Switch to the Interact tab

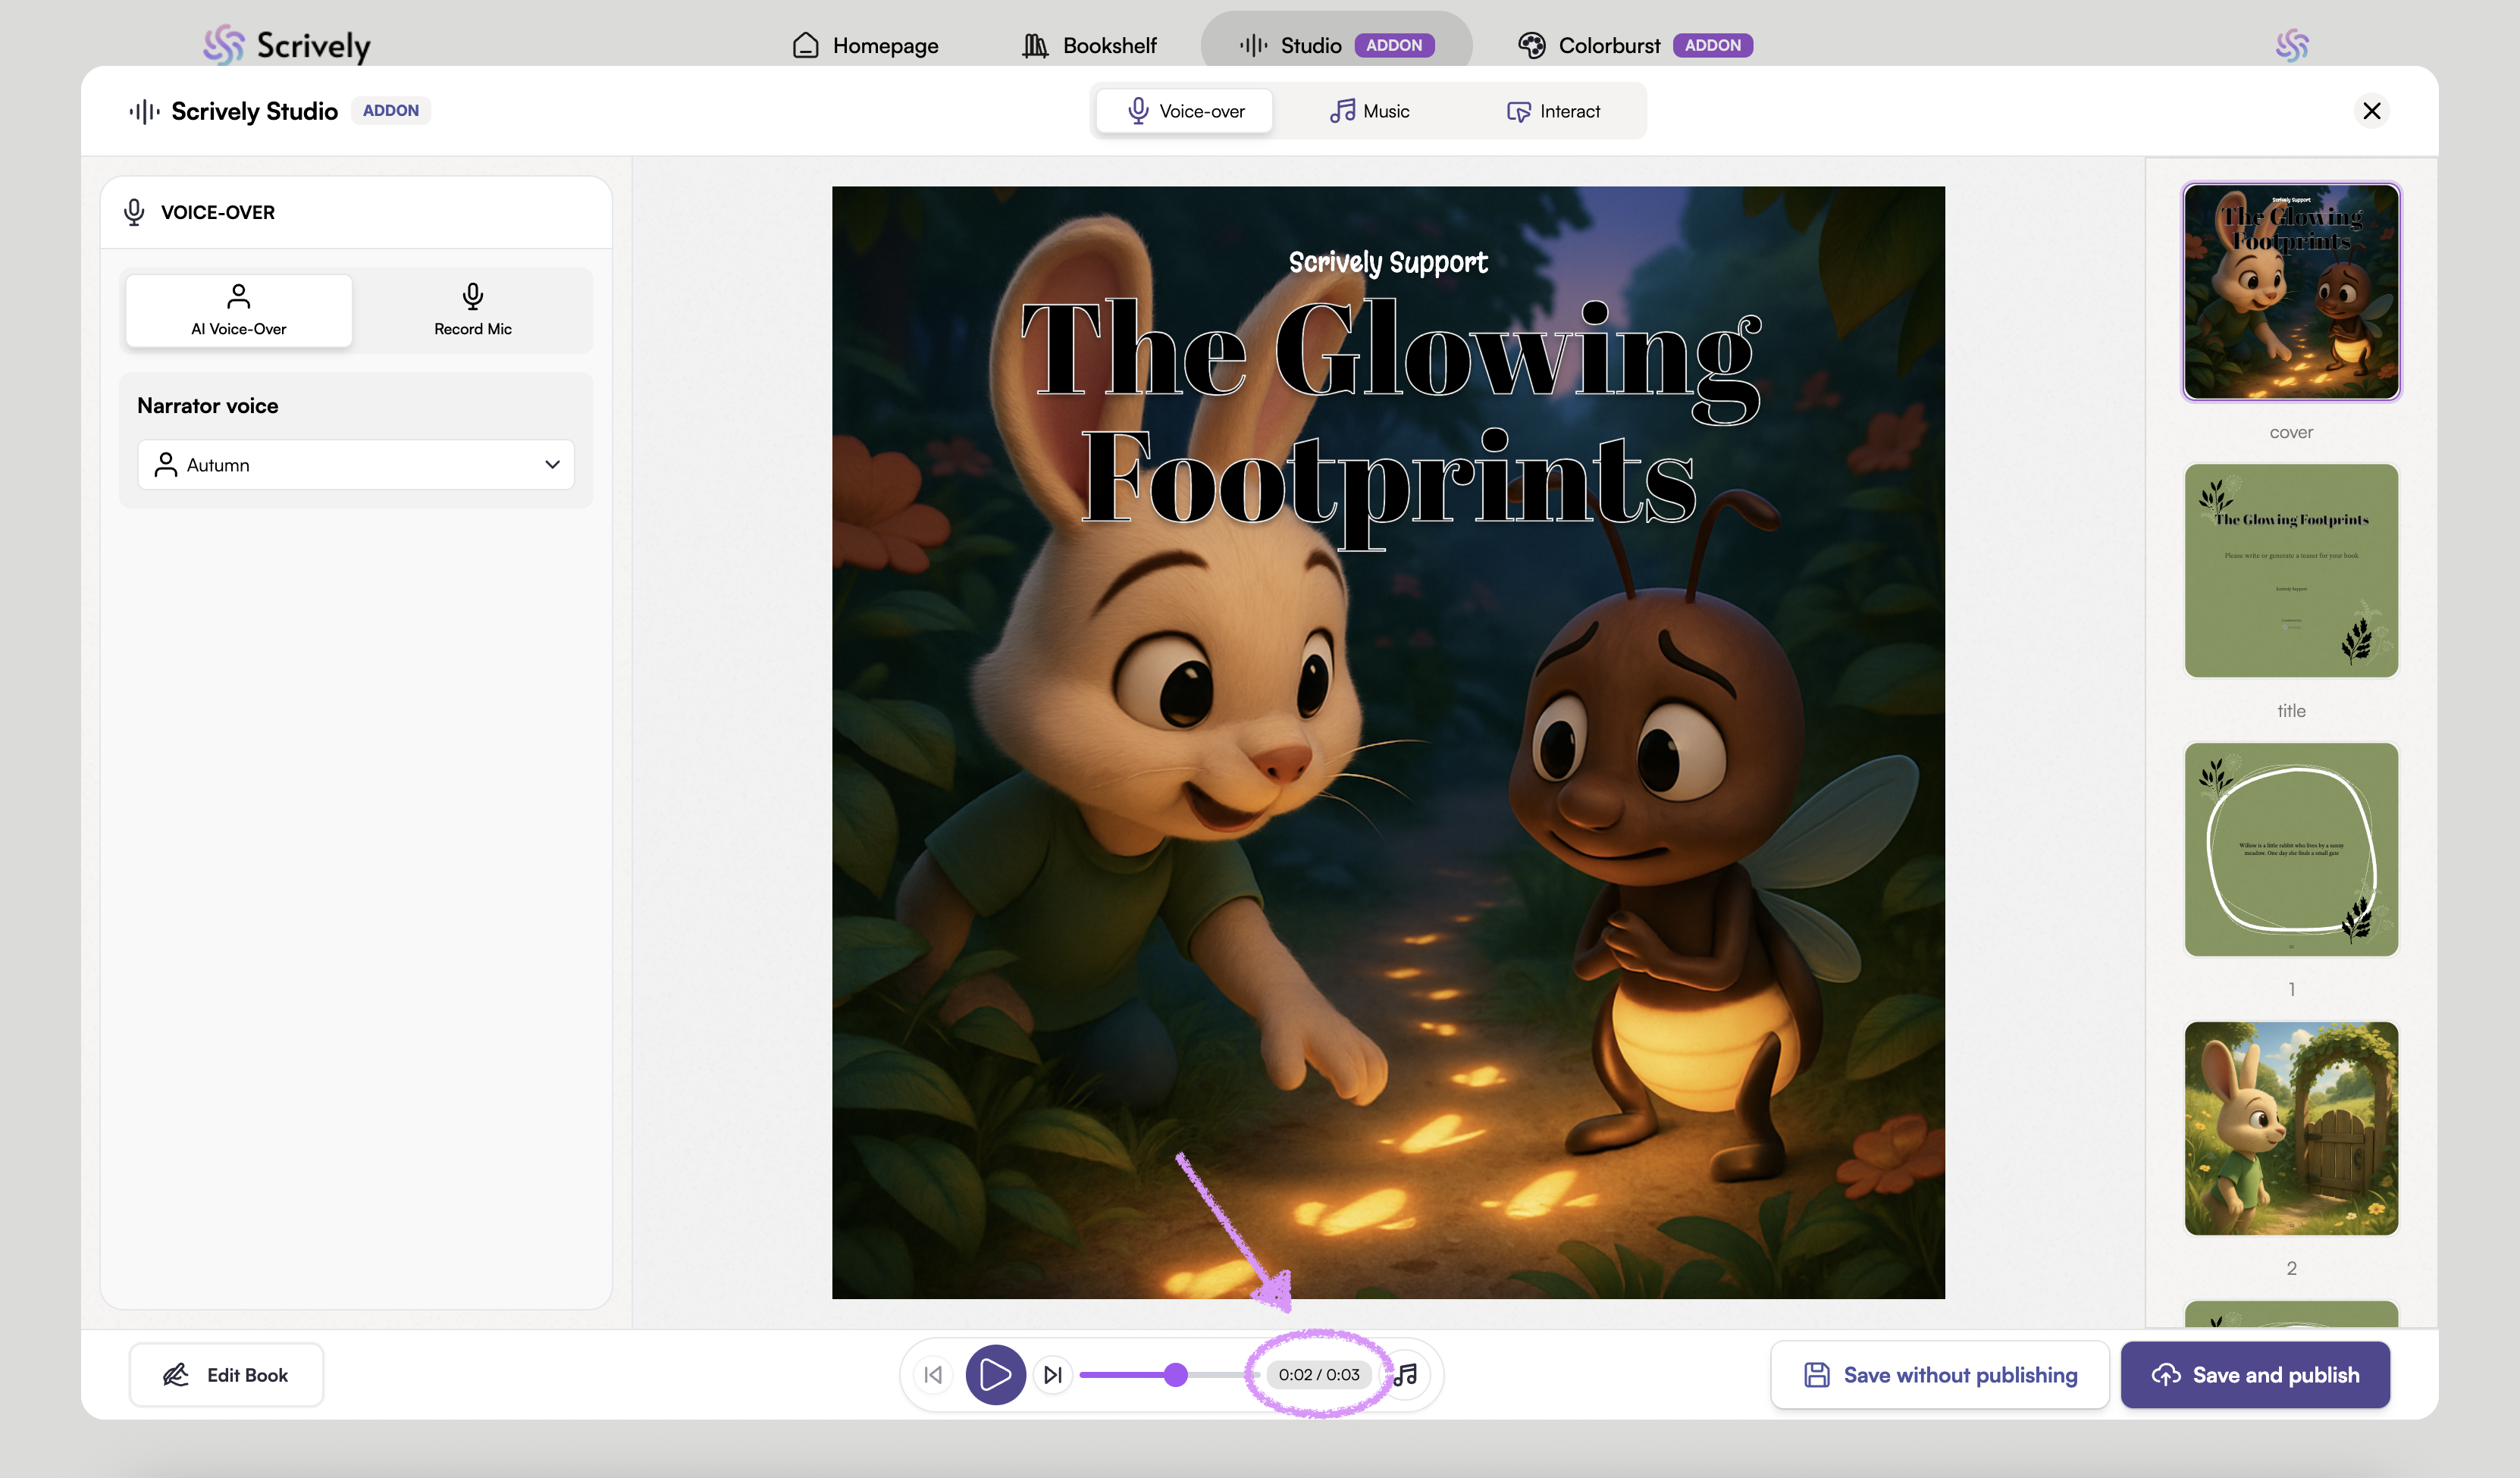pos(1553,111)
